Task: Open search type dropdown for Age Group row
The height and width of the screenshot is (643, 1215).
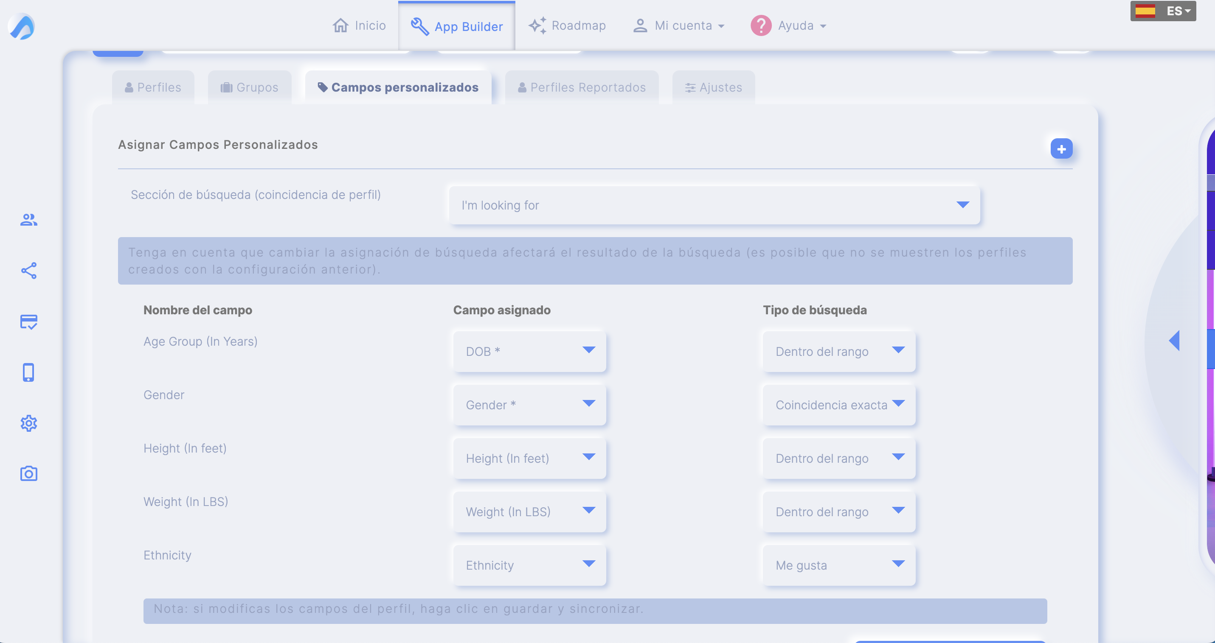Action: tap(839, 352)
